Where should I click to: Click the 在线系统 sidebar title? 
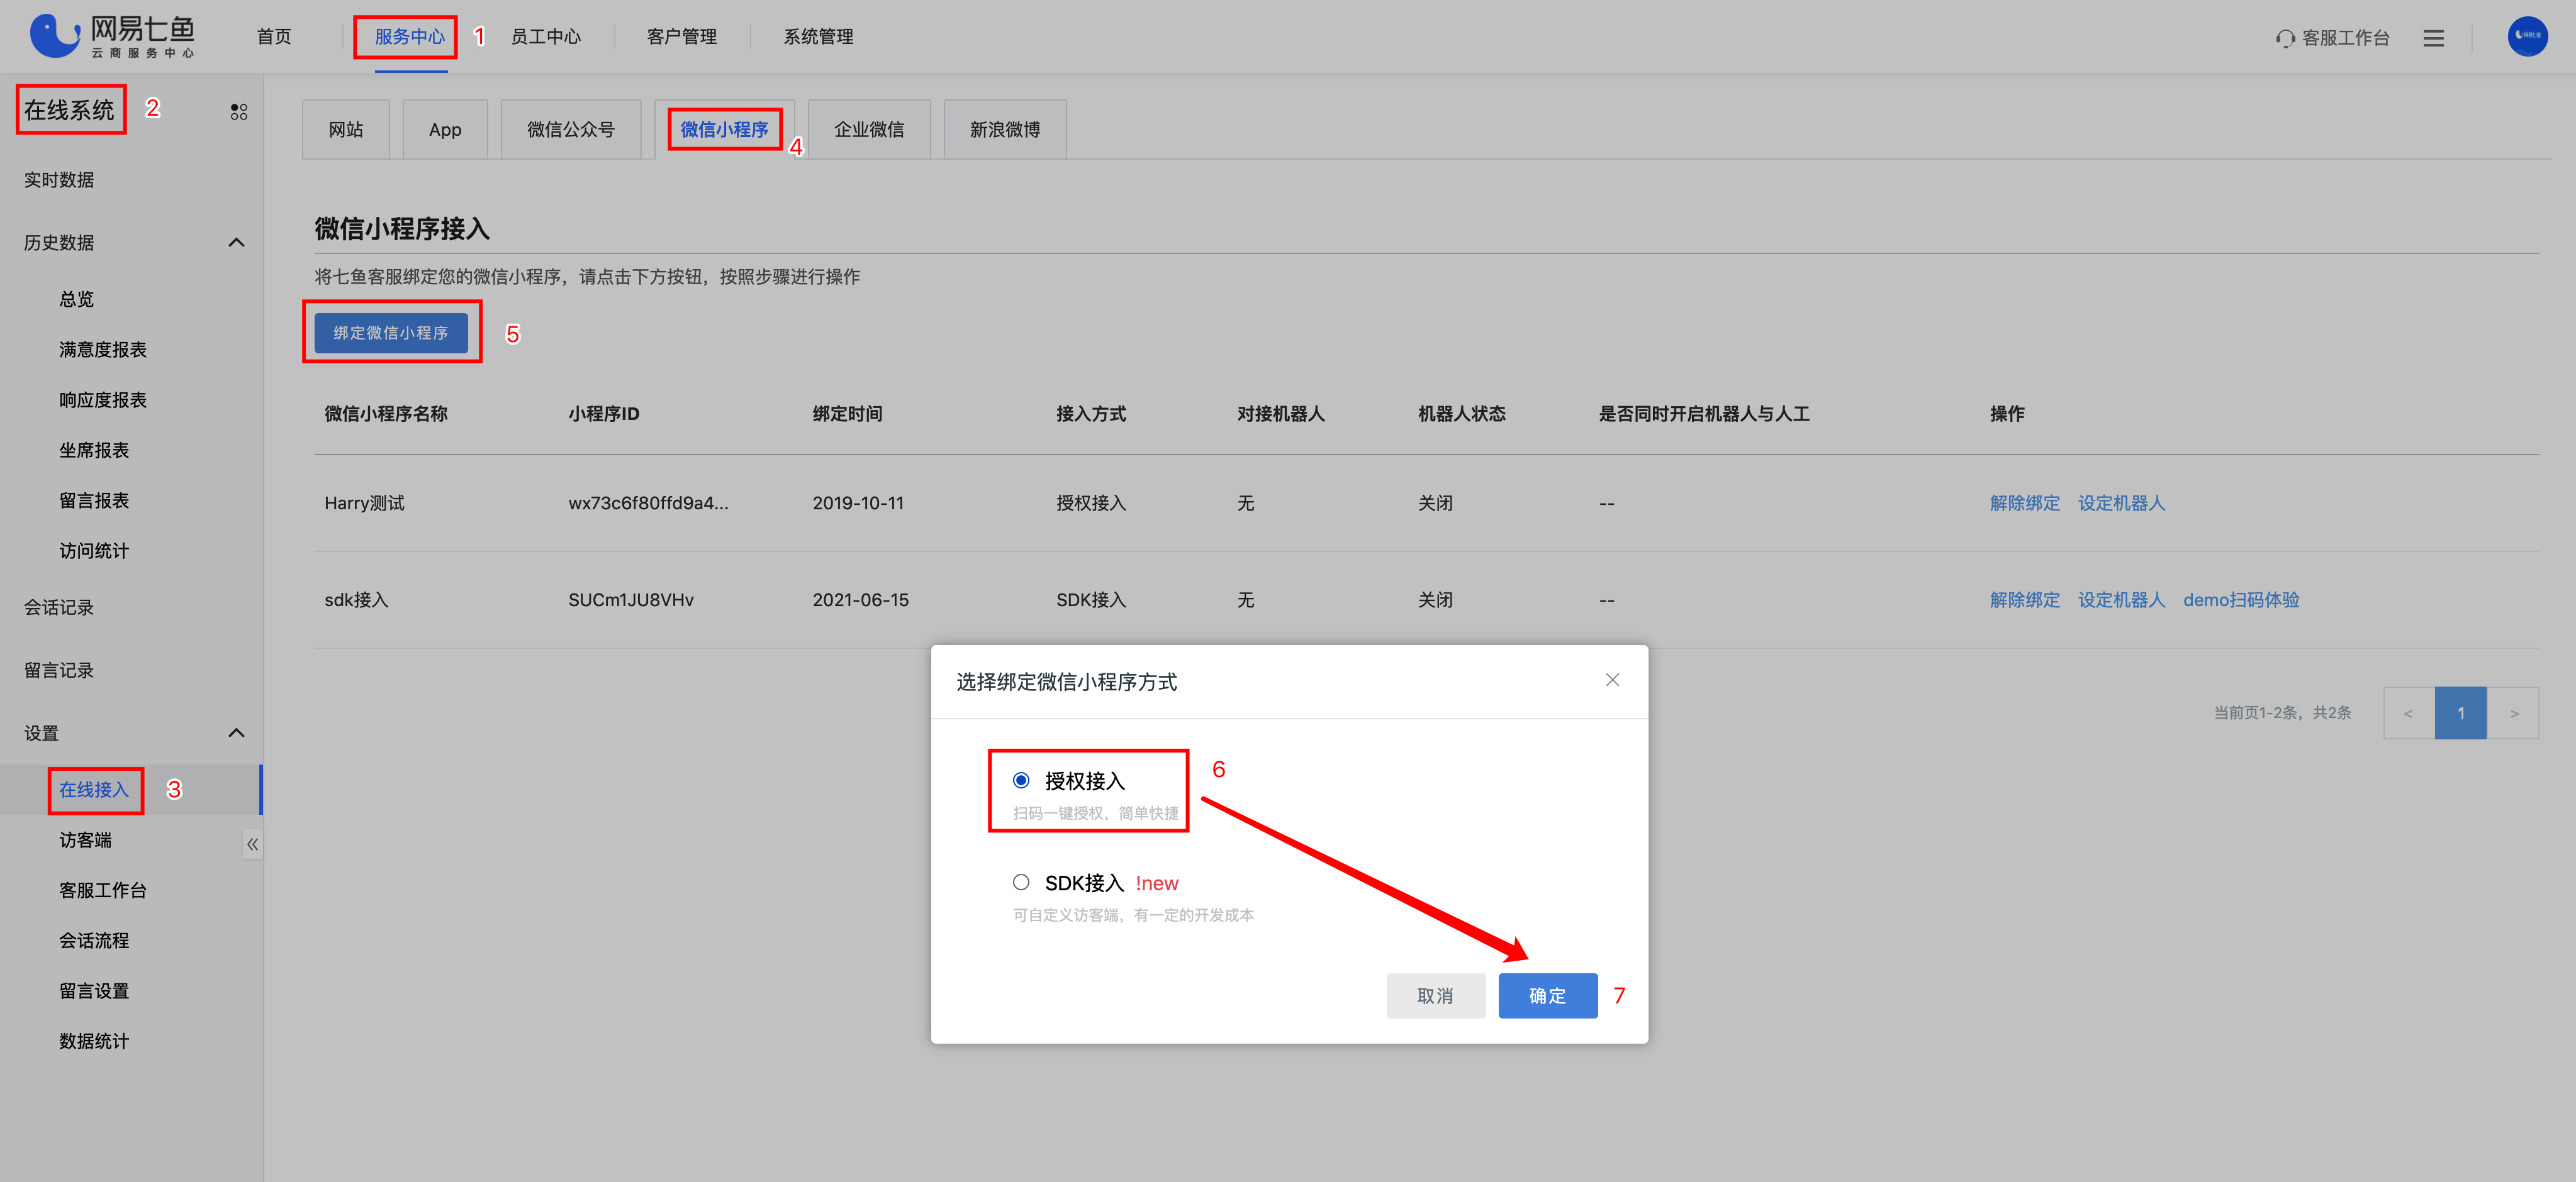70,110
